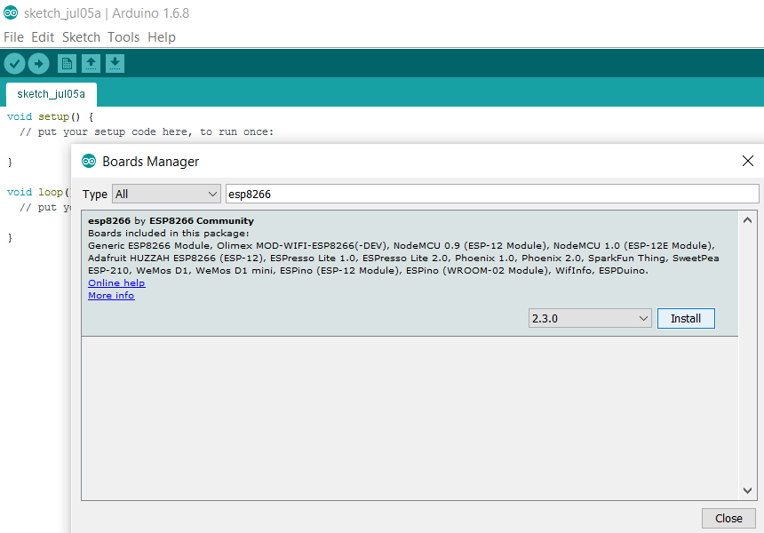Install the esp8266 board package

tap(686, 319)
